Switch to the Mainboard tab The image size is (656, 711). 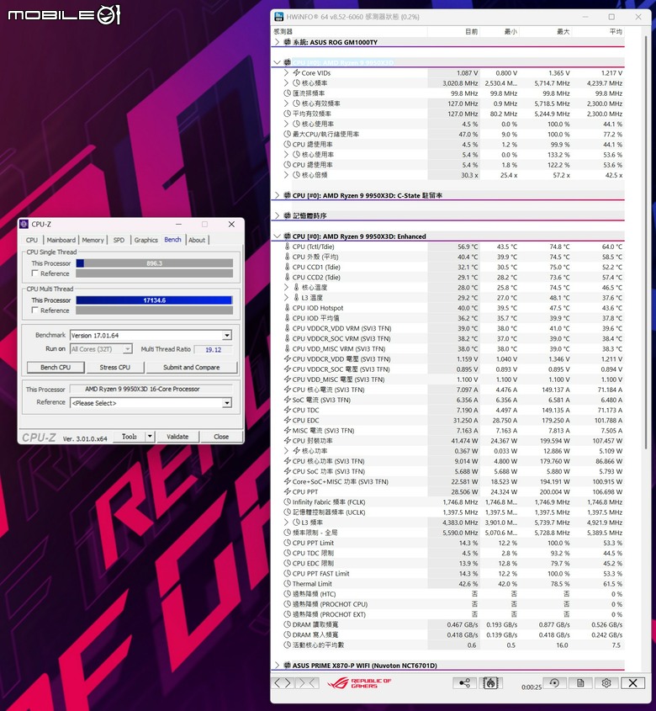point(61,240)
